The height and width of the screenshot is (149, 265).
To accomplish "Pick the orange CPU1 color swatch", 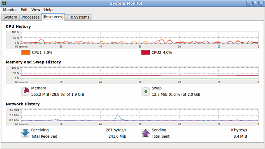I will pos(26,52).
